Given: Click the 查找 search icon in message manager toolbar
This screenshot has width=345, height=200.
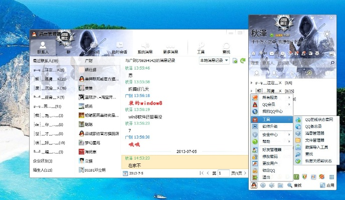Looking at the screenshot, I should tap(226, 46).
